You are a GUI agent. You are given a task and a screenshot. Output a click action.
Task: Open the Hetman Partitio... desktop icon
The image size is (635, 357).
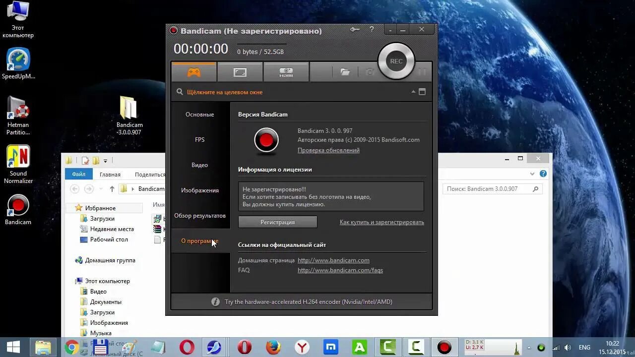18,115
